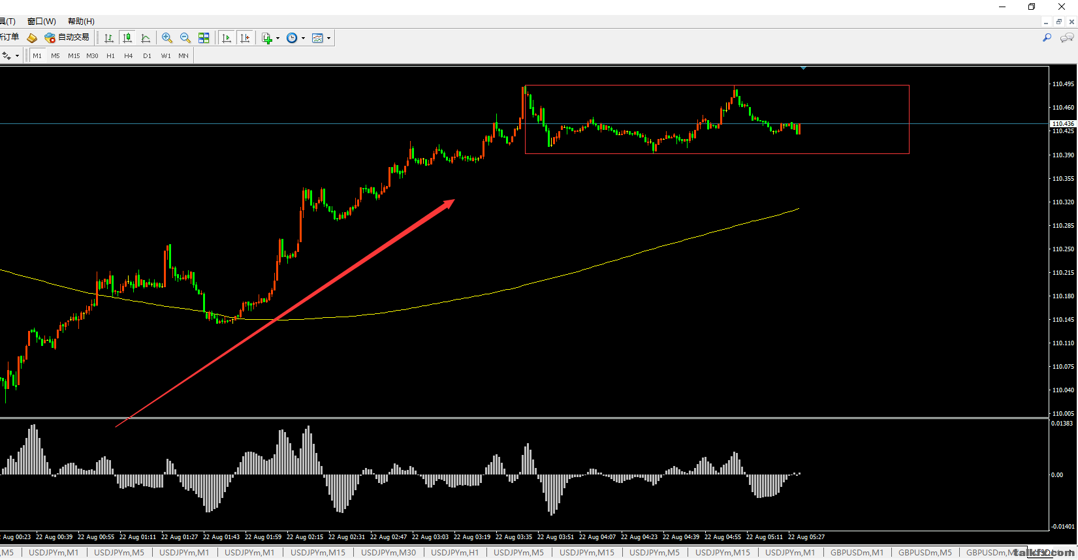The image size is (1078, 560).
Task: Select the H4 timeframe button
Action: click(129, 55)
